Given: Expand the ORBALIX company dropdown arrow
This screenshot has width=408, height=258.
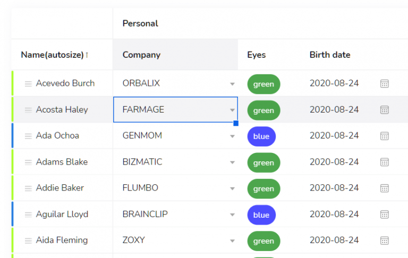Looking at the screenshot, I should (x=232, y=84).
